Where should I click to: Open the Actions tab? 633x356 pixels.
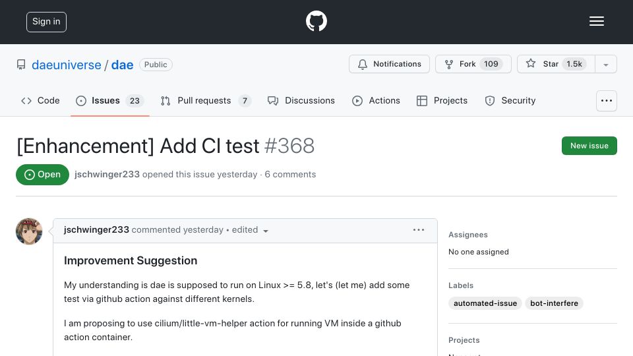click(376, 100)
